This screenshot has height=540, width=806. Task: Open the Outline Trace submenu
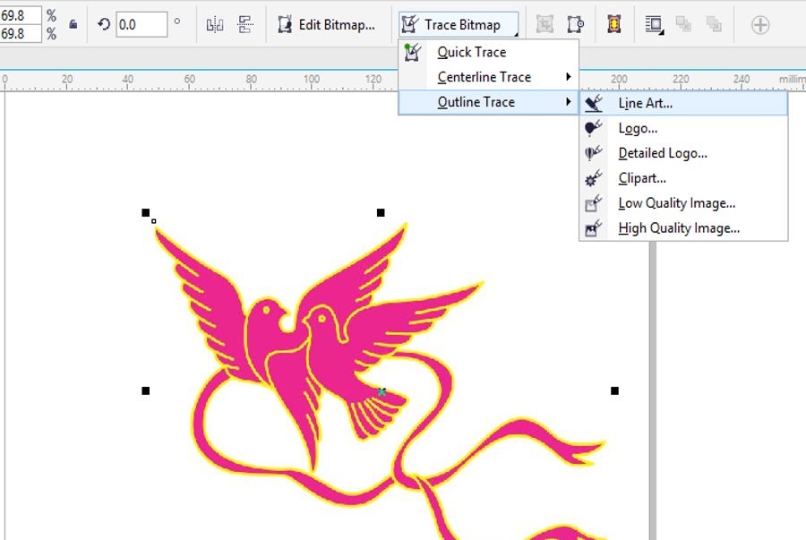(488, 102)
